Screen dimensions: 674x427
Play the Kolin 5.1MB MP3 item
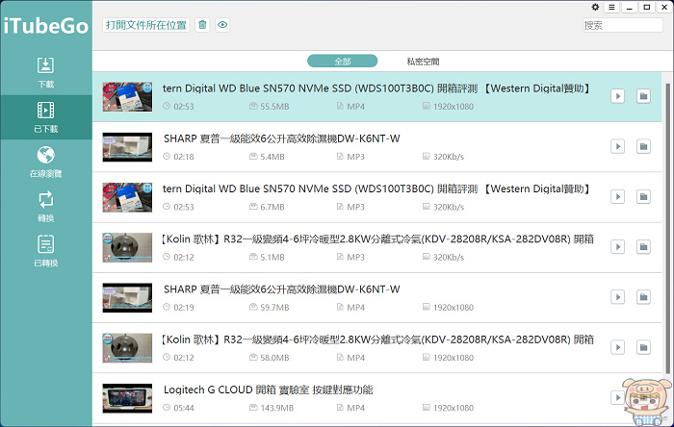coord(618,249)
